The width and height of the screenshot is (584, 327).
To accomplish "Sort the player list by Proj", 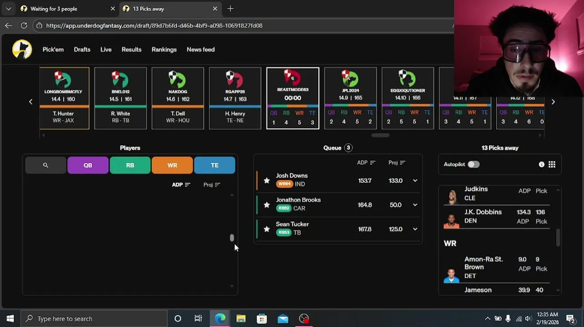I will coord(211,184).
